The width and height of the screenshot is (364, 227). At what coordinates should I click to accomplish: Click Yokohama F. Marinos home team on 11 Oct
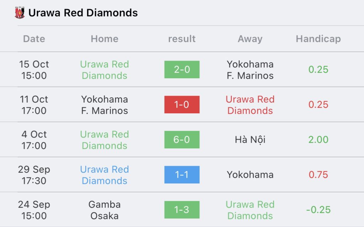105,105
